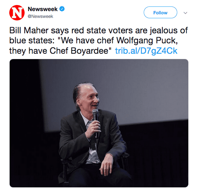Open the trib.al/D7gZ4Ck link
The width and height of the screenshot is (199, 192).
tap(146, 51)
